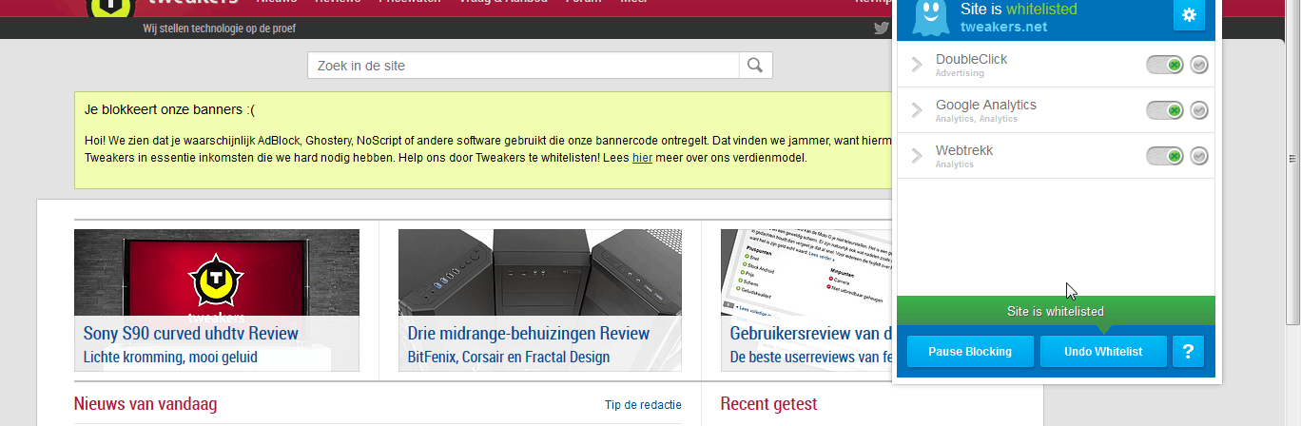Expand the DoubleClick tracker details

click(917, 65)
